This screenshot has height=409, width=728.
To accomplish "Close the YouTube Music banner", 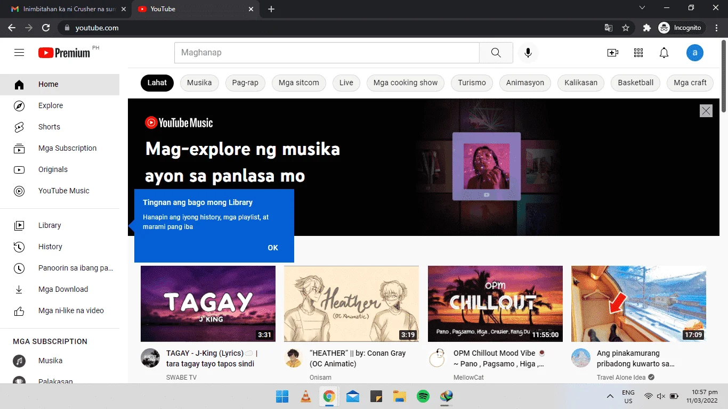I will (706, 111).
